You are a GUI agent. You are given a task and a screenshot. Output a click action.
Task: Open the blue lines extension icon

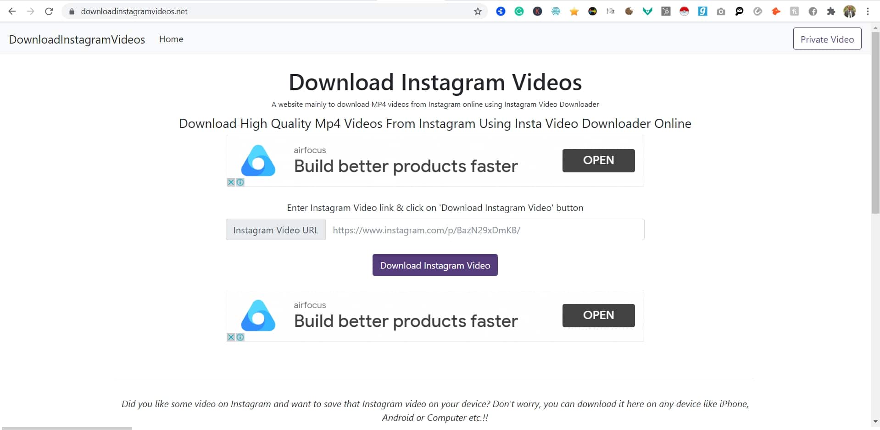501,11
